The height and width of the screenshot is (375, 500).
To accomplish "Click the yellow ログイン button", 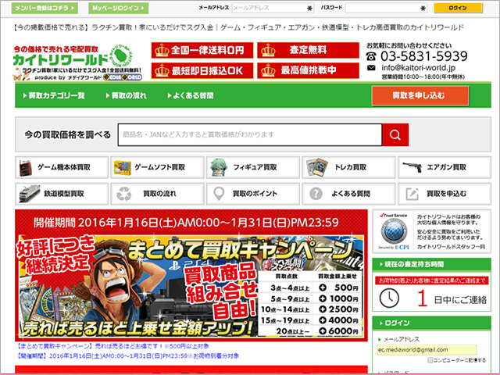I will (x=458, y=8).
